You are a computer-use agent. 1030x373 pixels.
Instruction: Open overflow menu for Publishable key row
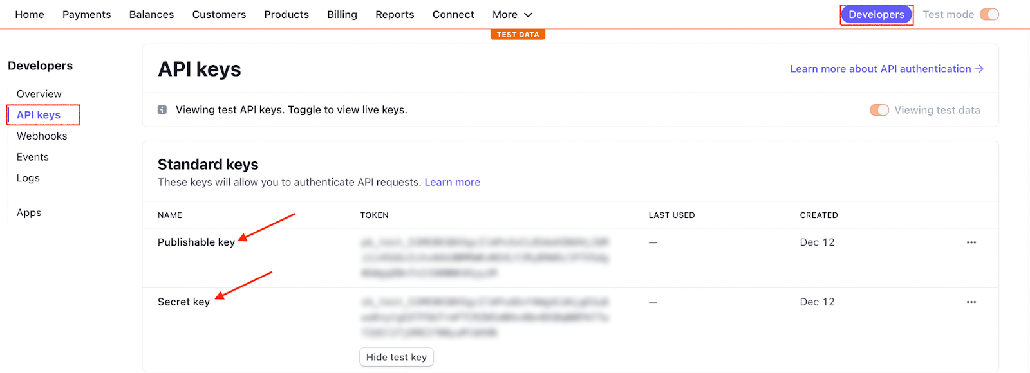click(x=971, y=242)
